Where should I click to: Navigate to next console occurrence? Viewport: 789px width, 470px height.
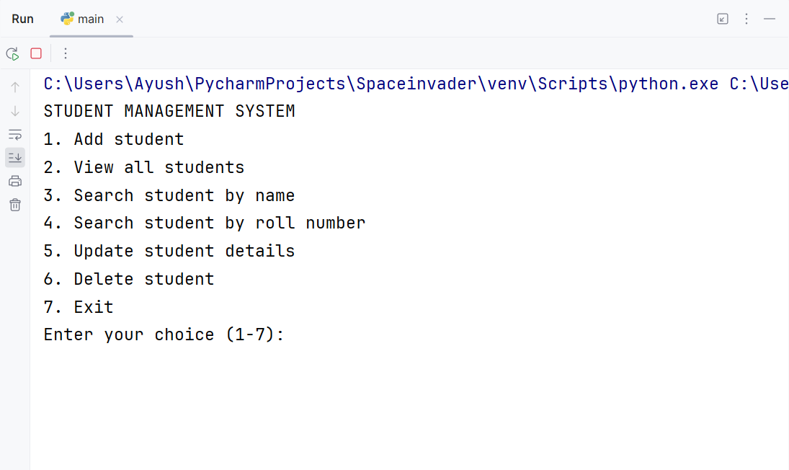pyautogui.click(x=15, y=111)
